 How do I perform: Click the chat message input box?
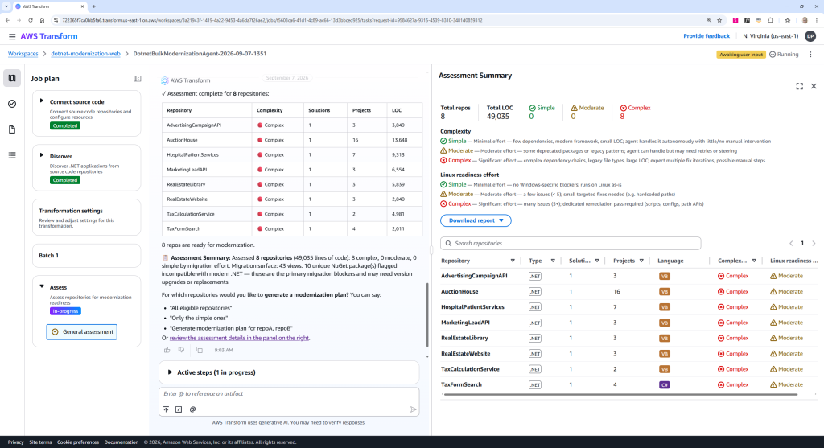289,394
